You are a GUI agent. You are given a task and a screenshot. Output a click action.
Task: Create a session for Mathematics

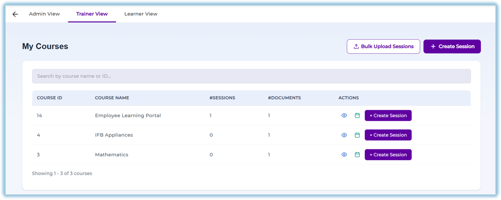tap(388, 155)
